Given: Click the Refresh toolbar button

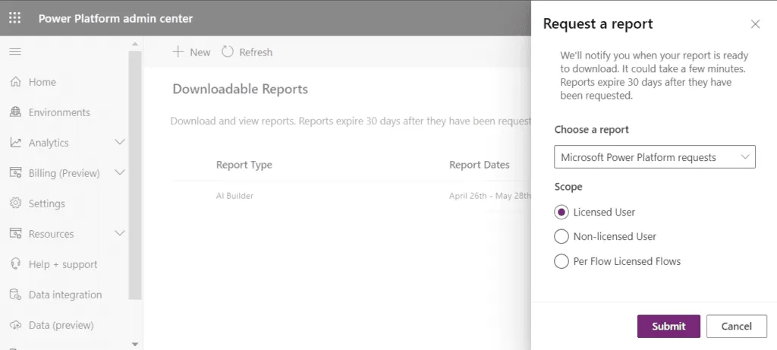Looking at the screenshot, I should click(247, 52).
